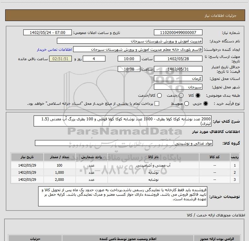Click the response deadline time 10:00 field
Viewport: 249px width, 241px height.
[129, 59]
